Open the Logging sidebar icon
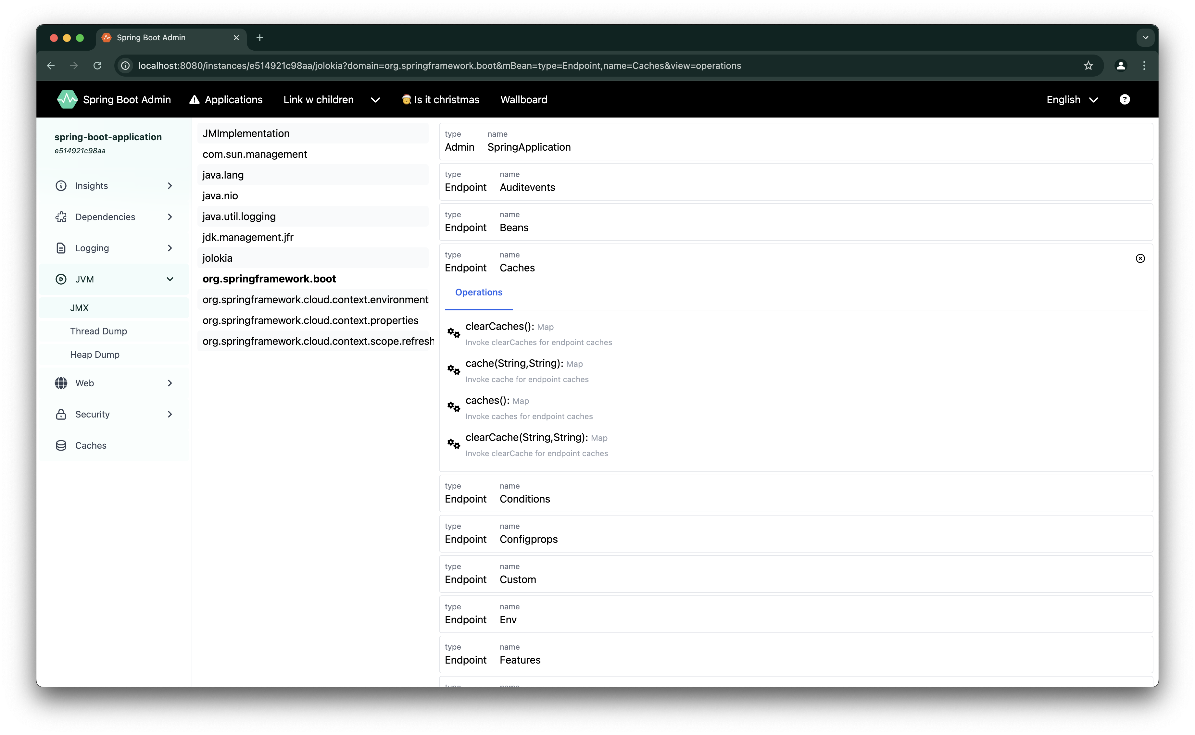1195x735 pixels. (61, 248)
